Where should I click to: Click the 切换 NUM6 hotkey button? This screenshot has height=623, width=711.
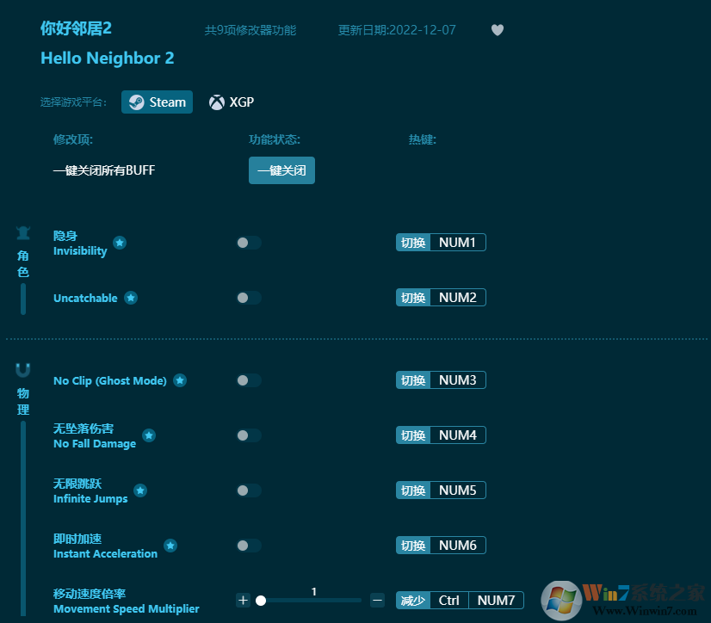(441, 545)
